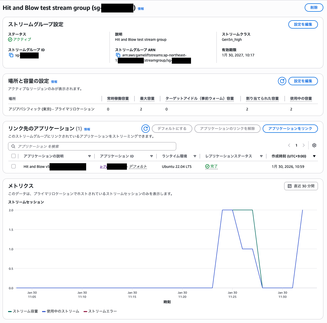Sort by runtime environment column
The width and height of the screenshot is (327, 323).
click(195, 156)
